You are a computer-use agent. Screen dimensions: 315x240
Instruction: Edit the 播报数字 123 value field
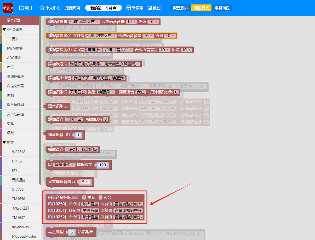click(x=103, y=165)
